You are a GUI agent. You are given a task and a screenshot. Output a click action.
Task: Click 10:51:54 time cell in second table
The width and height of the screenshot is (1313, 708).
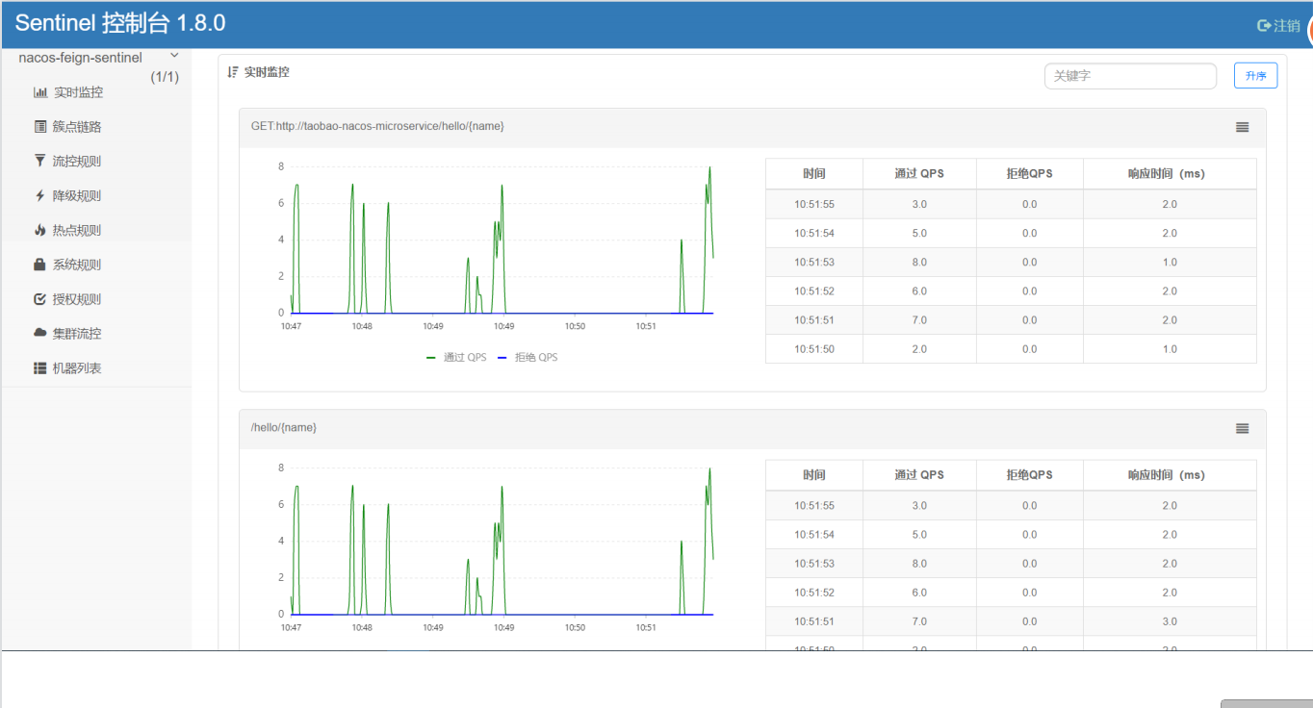(814, 534)
